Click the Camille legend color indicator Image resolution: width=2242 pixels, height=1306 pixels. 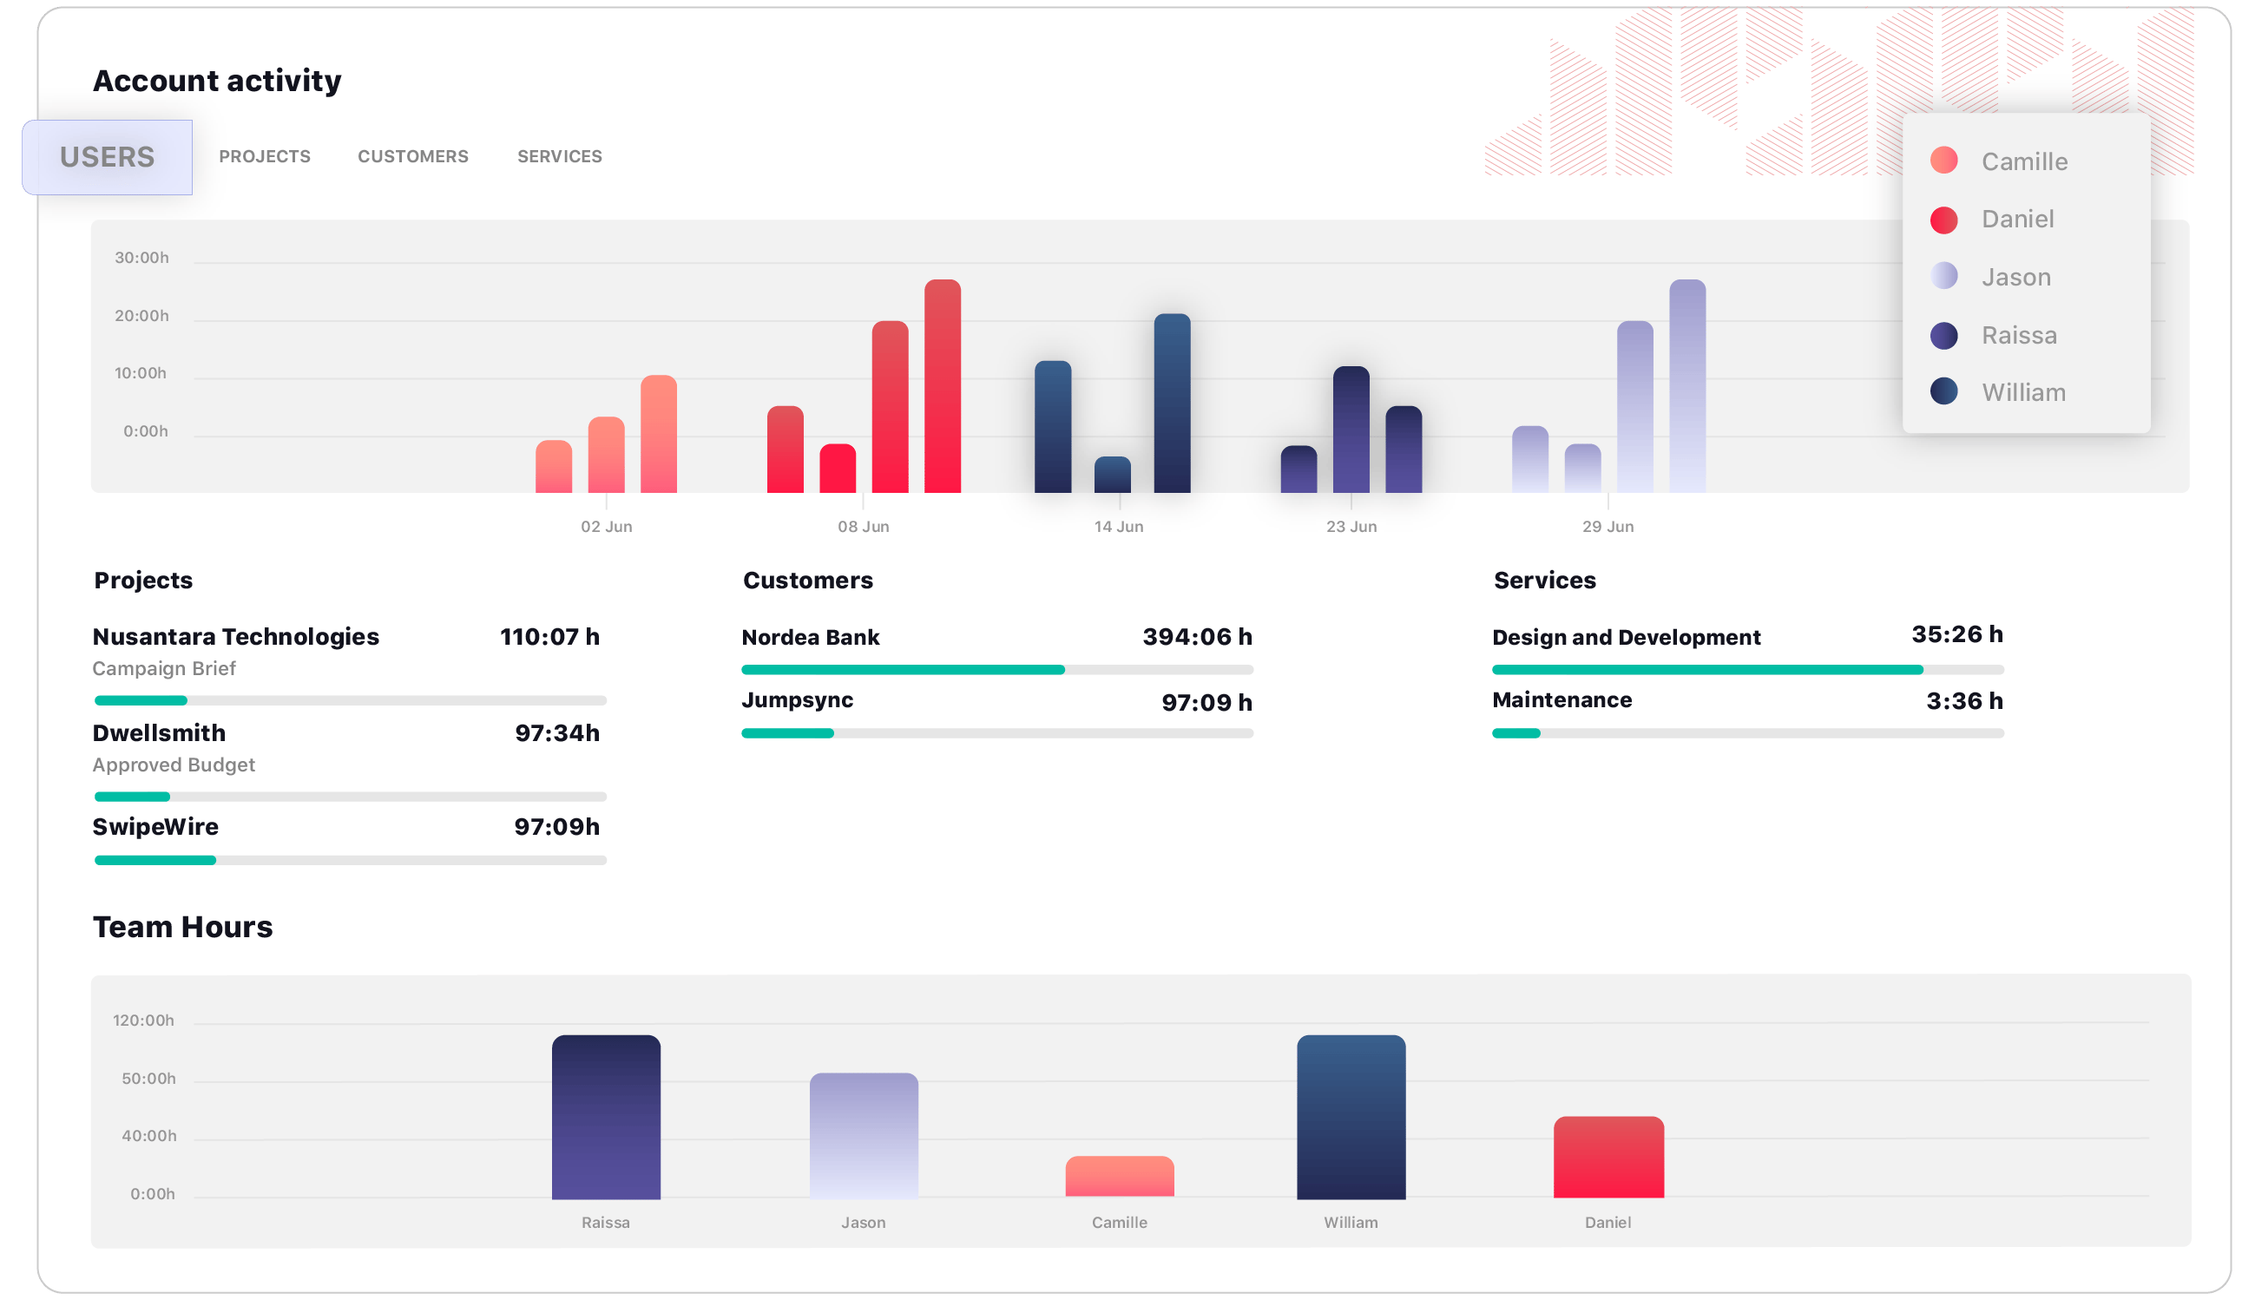point(1942,161)
